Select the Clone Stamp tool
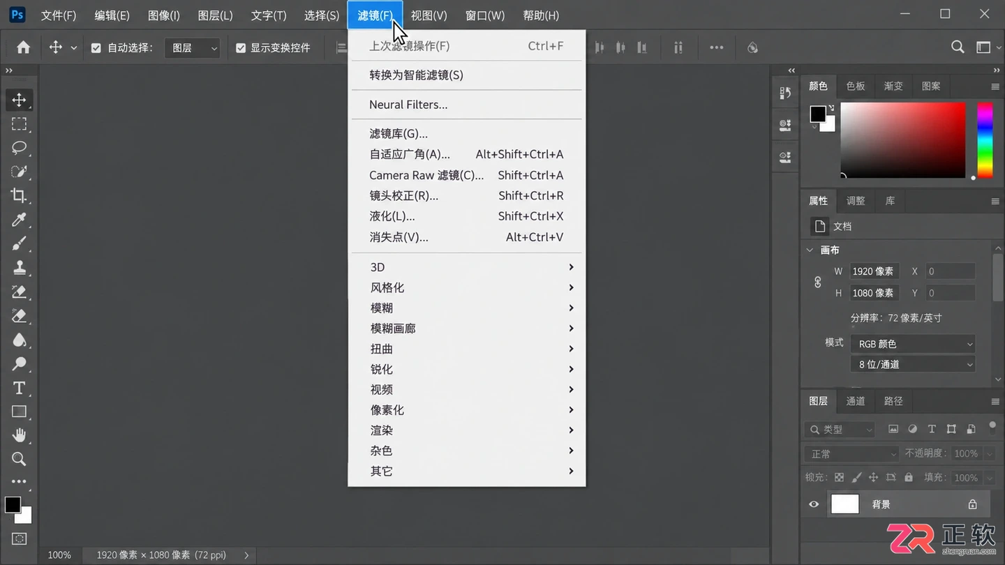Image resolution: width=1005 pixels, height=565 pixels. click(x=19, y=268)
